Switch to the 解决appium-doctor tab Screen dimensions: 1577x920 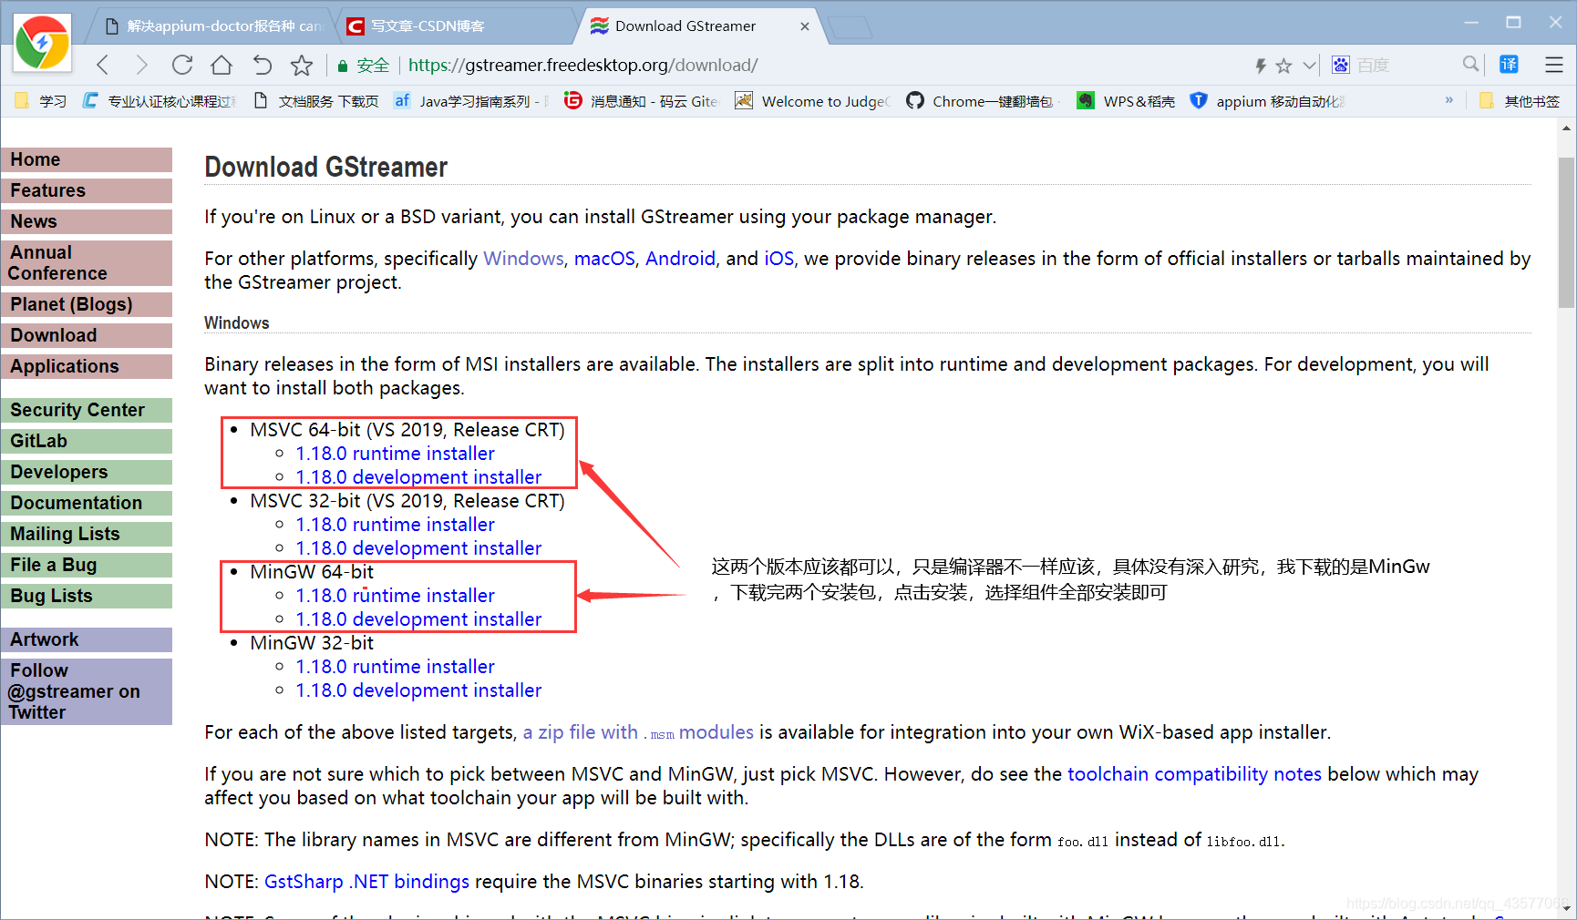[213, 26]
